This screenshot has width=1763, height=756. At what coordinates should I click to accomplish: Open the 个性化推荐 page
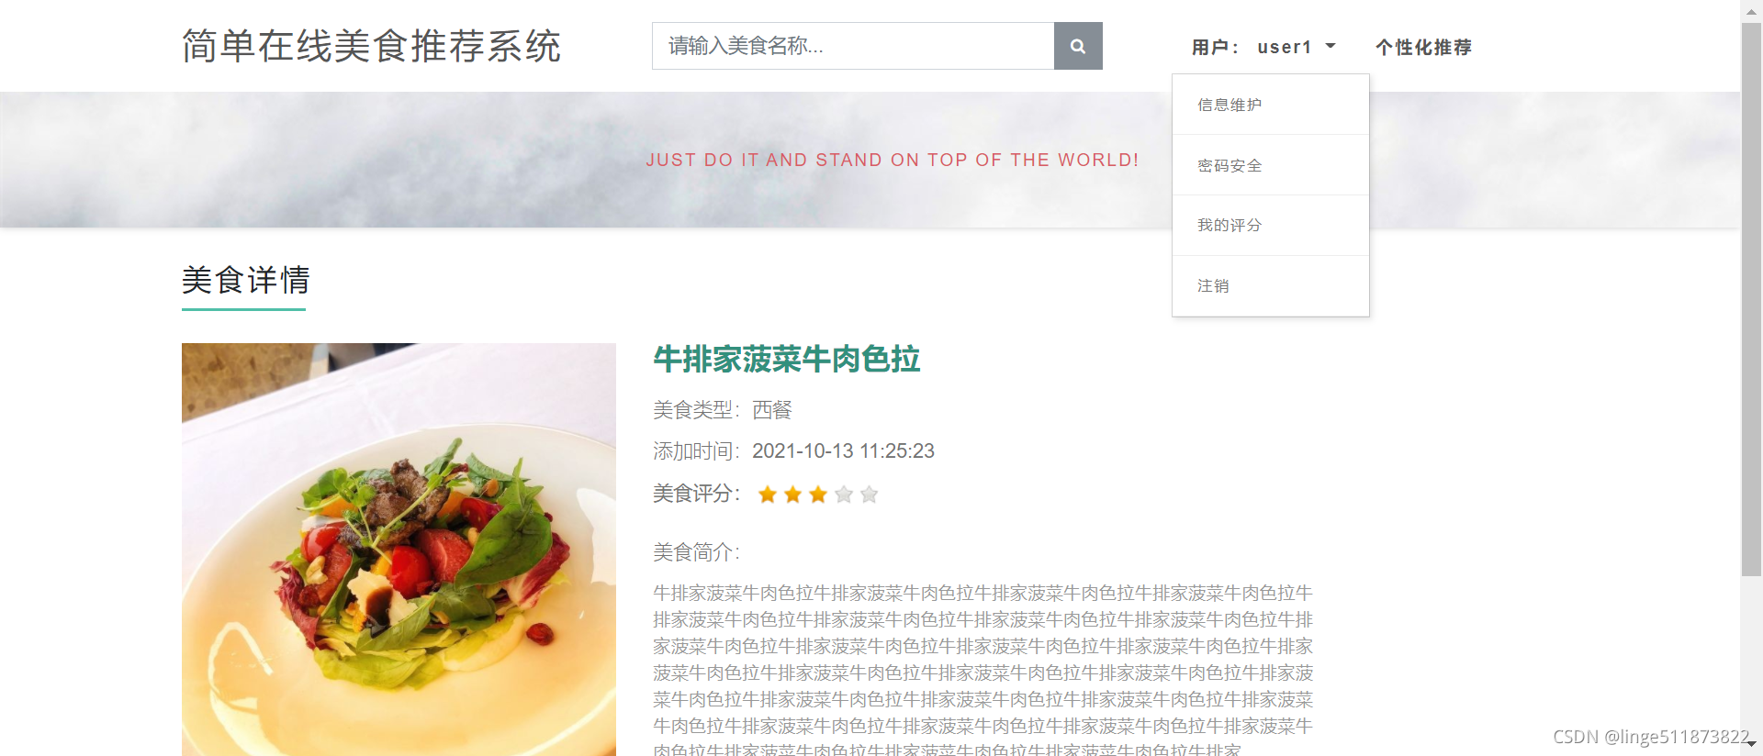pyautogui.click(x=1423, y=47)
